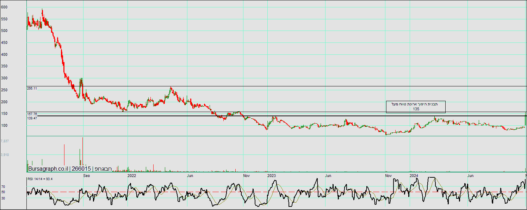
Task: Select the 266.11 horizontal level label
Action: (x=32, y=88)
